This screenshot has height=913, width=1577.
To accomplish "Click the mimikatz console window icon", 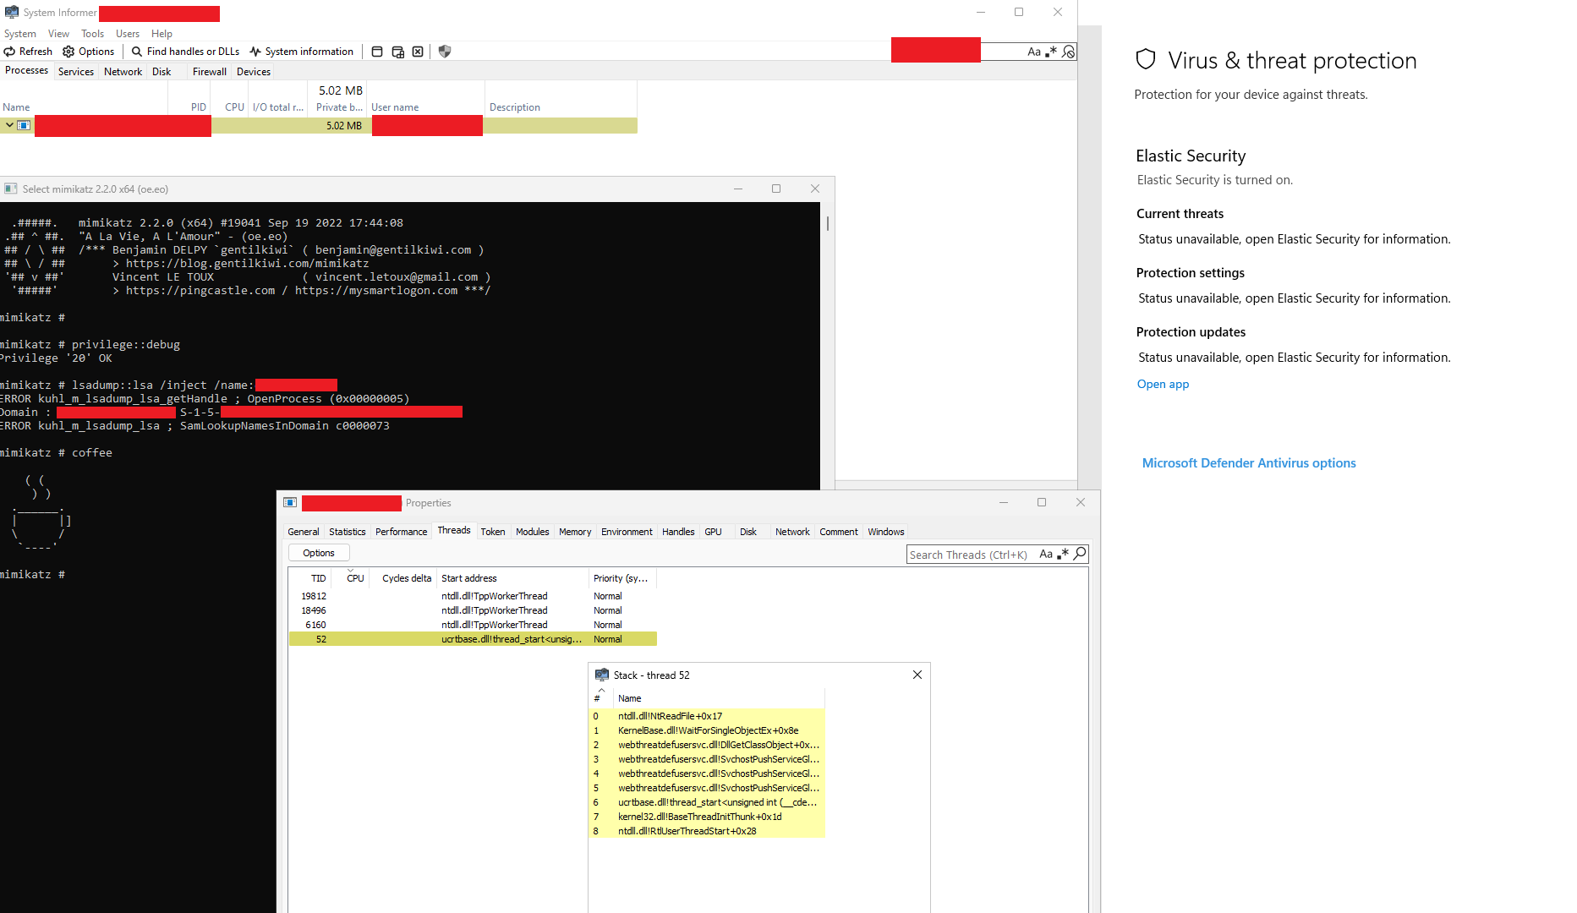I will [11, 189].
